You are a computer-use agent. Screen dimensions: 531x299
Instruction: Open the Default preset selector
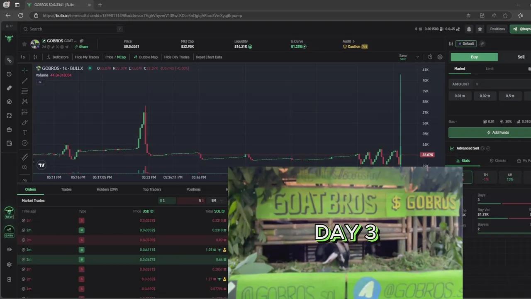(x=466, y=44)
